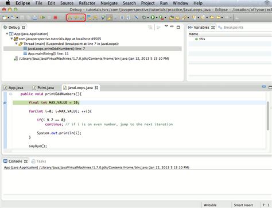Click the breakpoint marker at MAX_VALUE line
This screenshot has height=208, width=272.
click(5, 103)
